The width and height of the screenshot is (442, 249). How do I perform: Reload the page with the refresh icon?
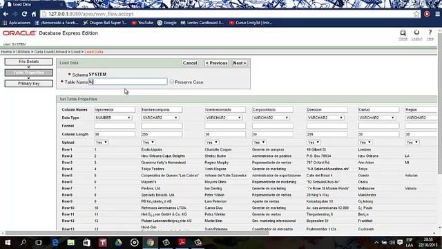pos(25,14)
